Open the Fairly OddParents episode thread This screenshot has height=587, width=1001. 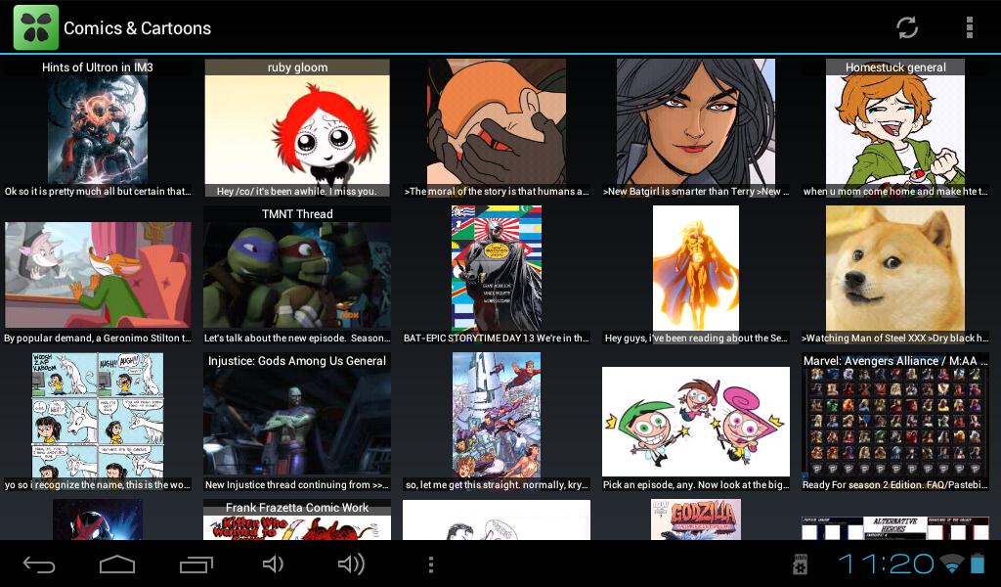pos(695,421)
